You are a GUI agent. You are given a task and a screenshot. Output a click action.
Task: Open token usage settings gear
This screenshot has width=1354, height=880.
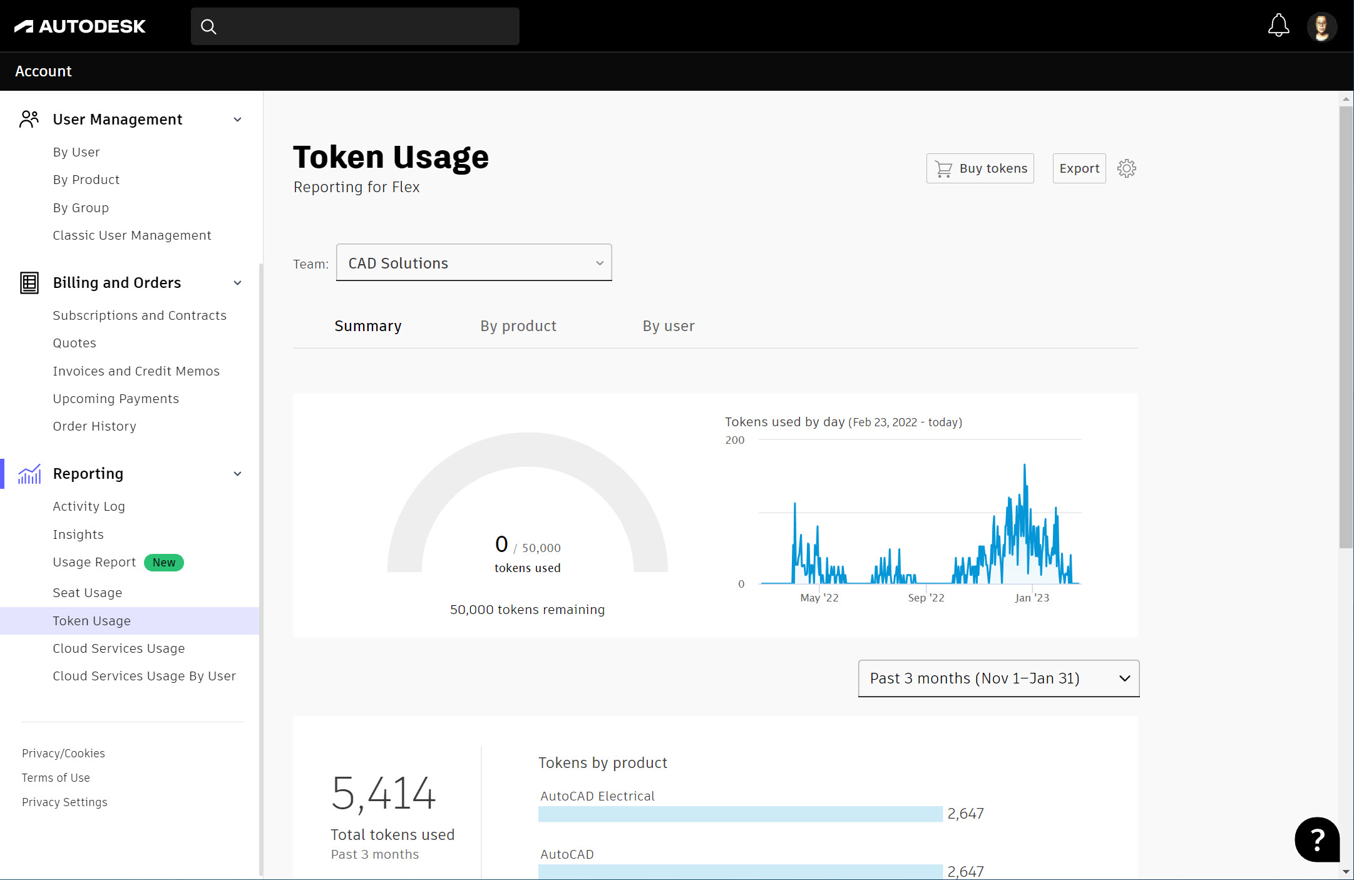coord(1127,168)
